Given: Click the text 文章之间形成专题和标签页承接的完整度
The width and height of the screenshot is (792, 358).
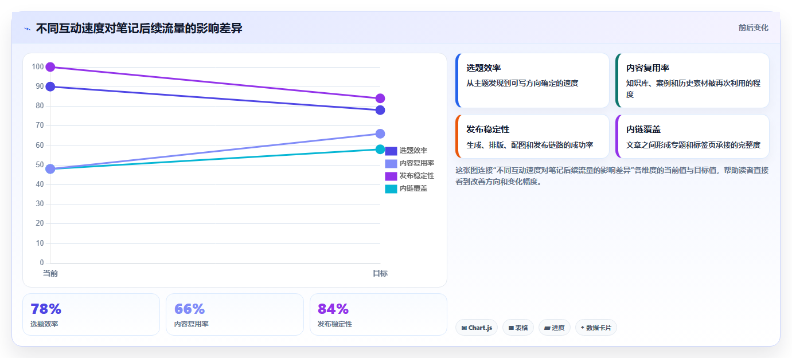Looking at the screenshot, I should [693, 145].
